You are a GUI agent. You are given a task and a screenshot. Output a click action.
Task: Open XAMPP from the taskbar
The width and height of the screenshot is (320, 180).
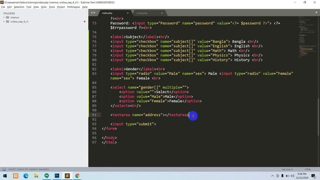pyautogui.click(x=15, y=175)
